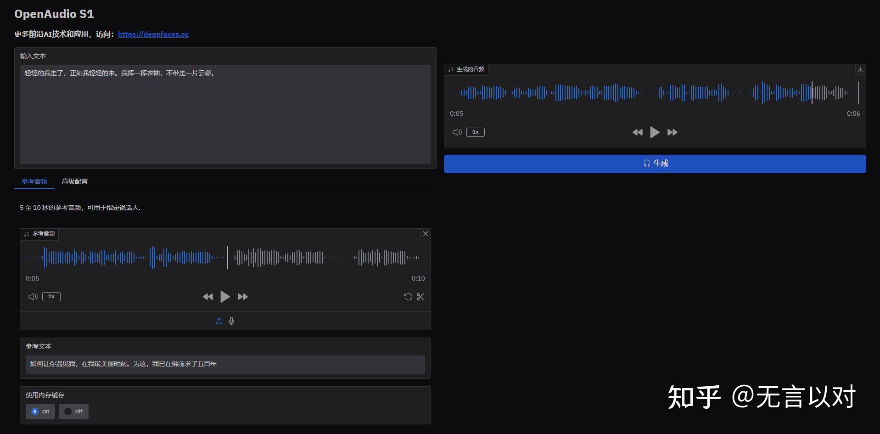Switch to the 高级配置 tab
The image size is (880, 434).
[75, 181]
